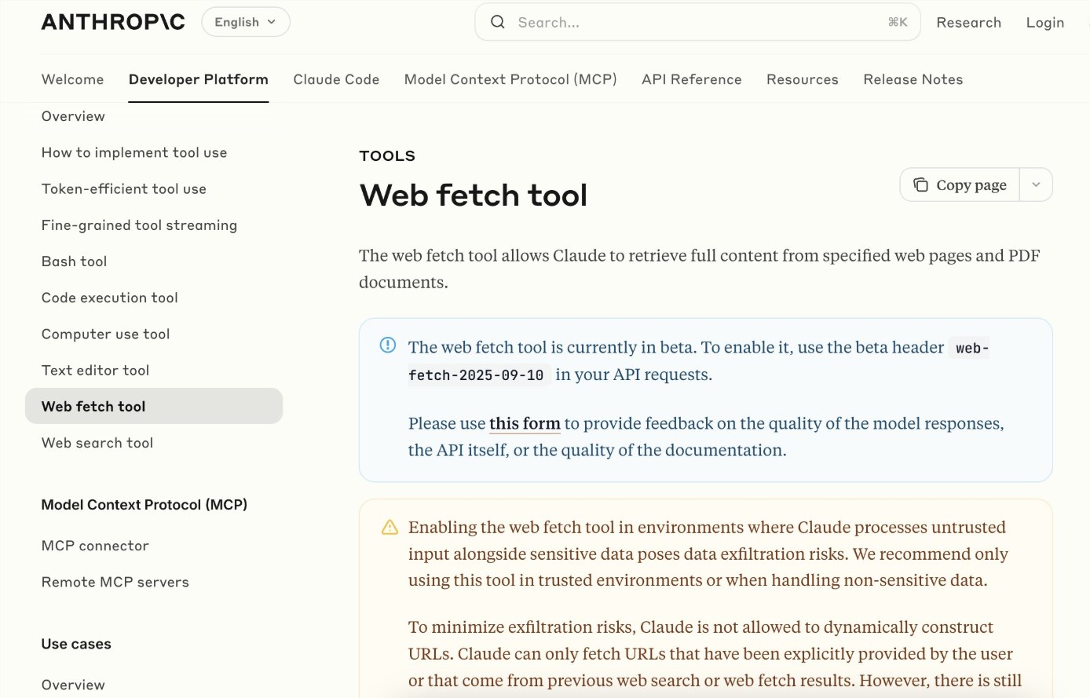Navigate to MCP connector page
The height and width of the screenshot is (698, 1090).
pos(95,546)
